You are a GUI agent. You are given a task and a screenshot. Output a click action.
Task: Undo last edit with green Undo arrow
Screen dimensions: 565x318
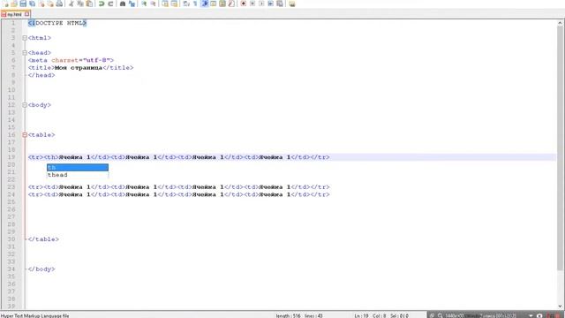coord(102,4)
